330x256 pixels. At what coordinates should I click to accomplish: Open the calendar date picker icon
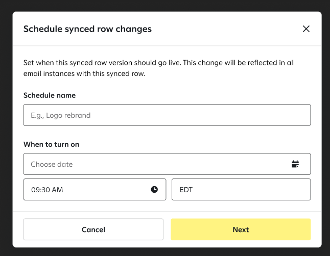[295, 164]
